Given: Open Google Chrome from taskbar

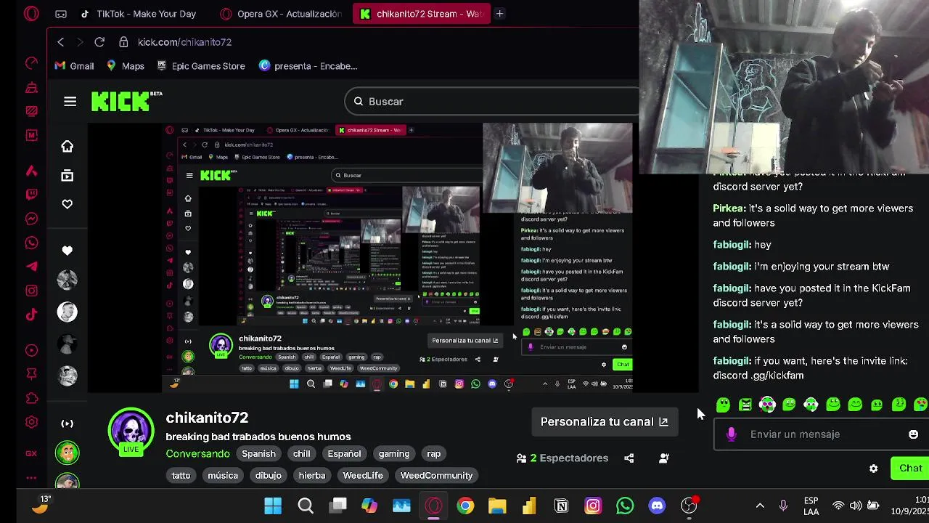Looking at the screenshot, I should click(465, 506).
